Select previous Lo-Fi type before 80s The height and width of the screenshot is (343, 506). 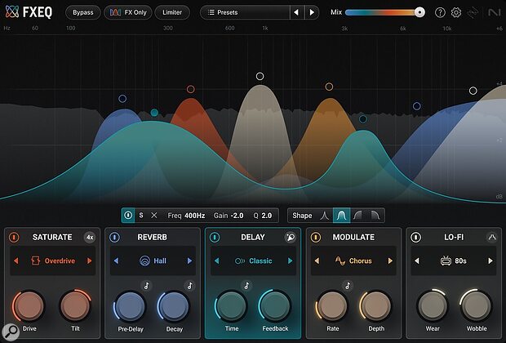[x=417, y=261]
